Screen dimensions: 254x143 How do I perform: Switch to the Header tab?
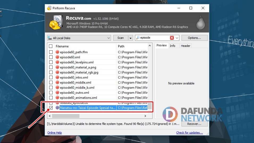(x=185, y=46)
